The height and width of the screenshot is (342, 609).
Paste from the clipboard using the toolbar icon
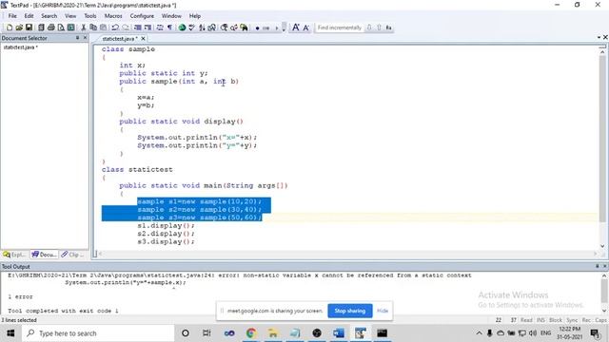(103, 28)
